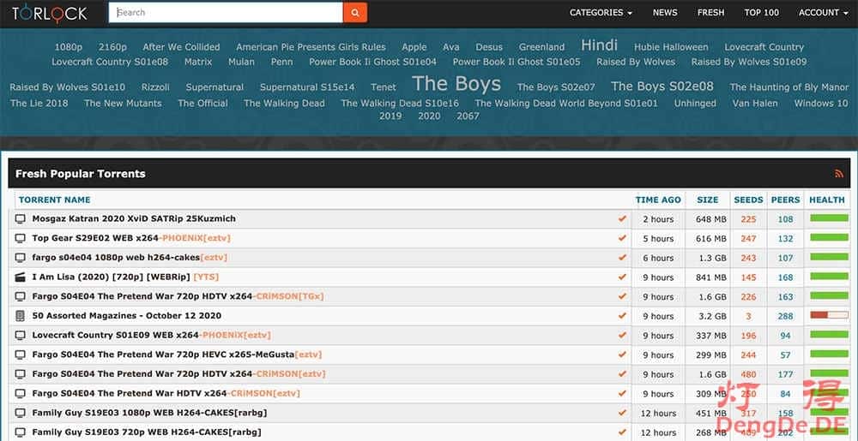Click the monitor icon beside Mosgaz Katran
The width and height of the screenshot is (858, 441).
(21, 219)
